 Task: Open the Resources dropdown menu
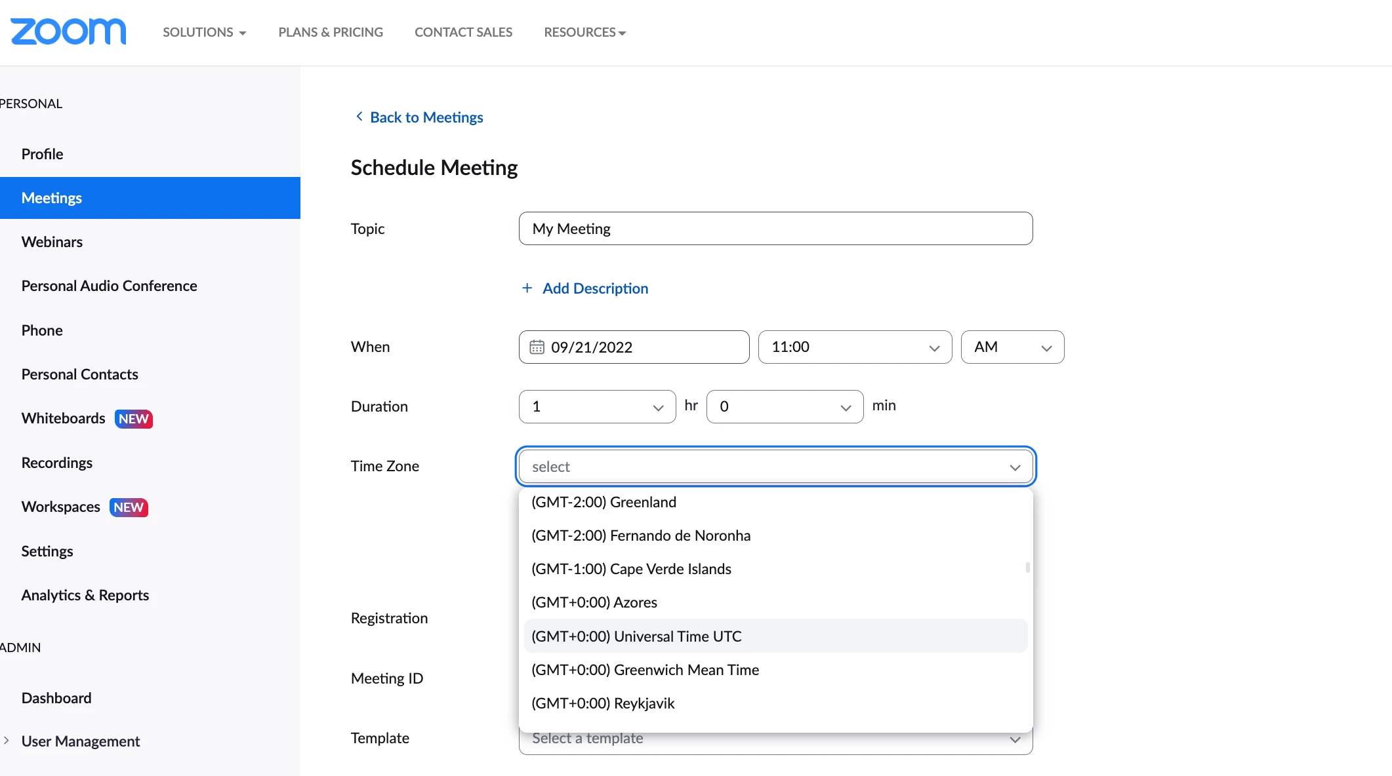click(x=584, y=32)
